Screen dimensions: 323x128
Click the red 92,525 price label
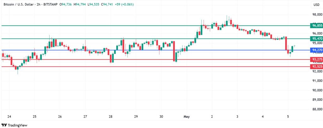(x=316, y=67)
